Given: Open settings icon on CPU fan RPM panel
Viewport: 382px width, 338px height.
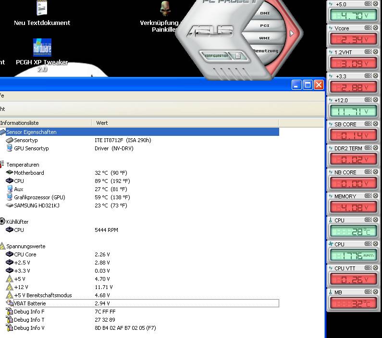Looking at the screenshot, I should point(368,244).
